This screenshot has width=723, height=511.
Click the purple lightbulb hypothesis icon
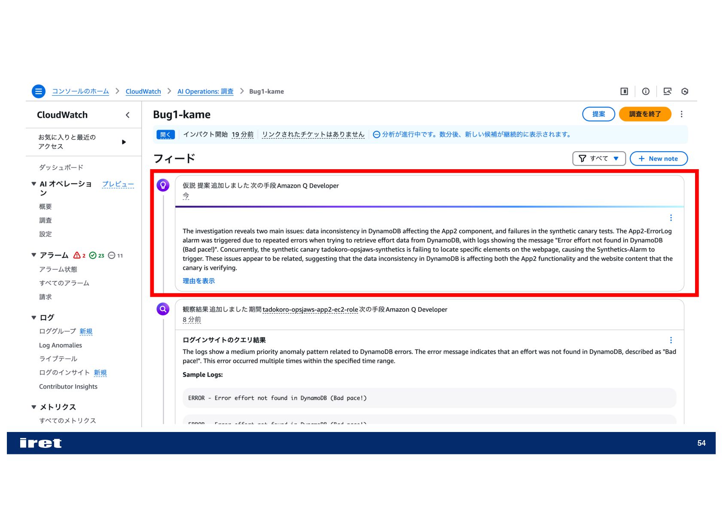pyautogui.click(x=163, y=186)
